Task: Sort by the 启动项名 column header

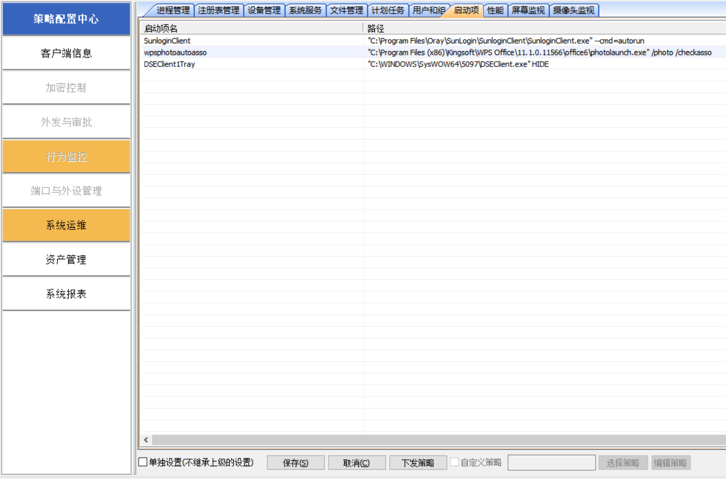Action: [250, 29]
